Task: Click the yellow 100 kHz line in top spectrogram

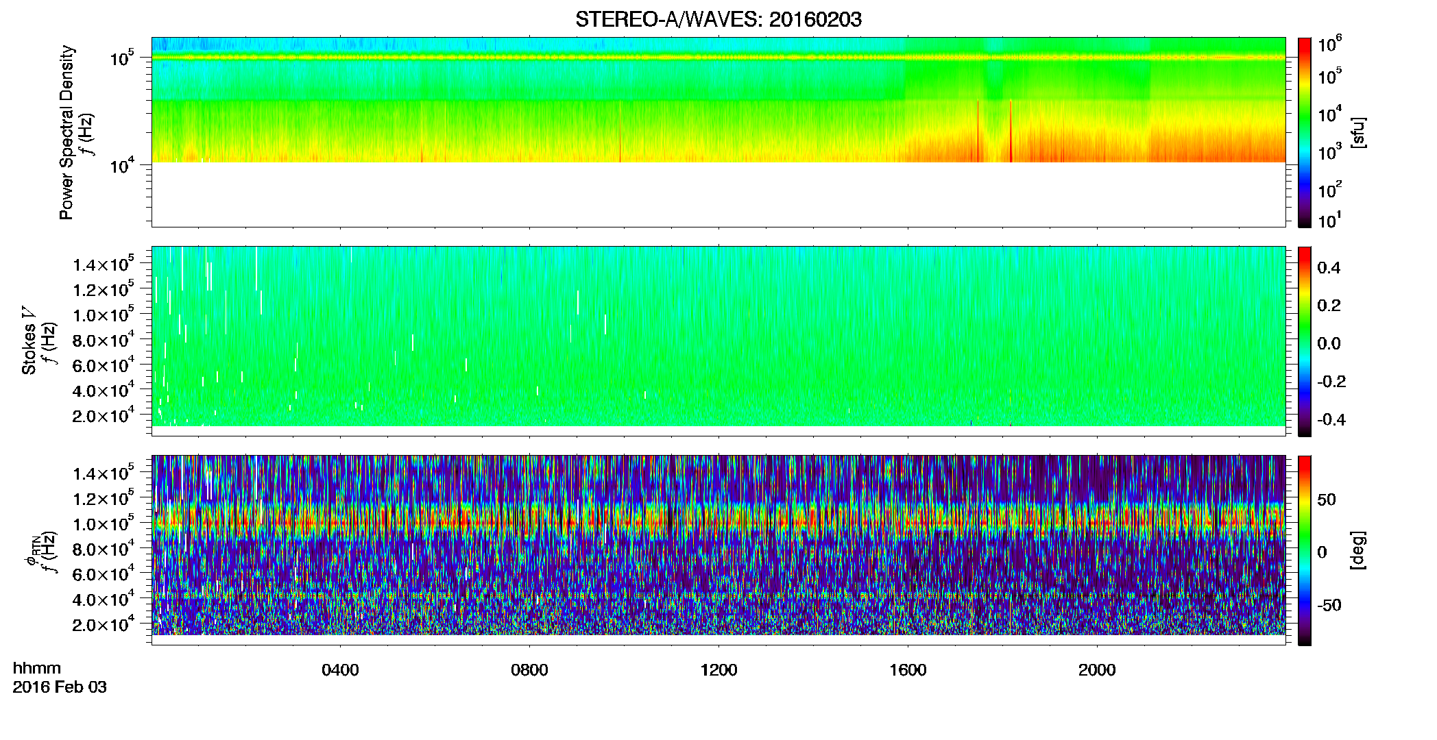Action: coord(718,58)
